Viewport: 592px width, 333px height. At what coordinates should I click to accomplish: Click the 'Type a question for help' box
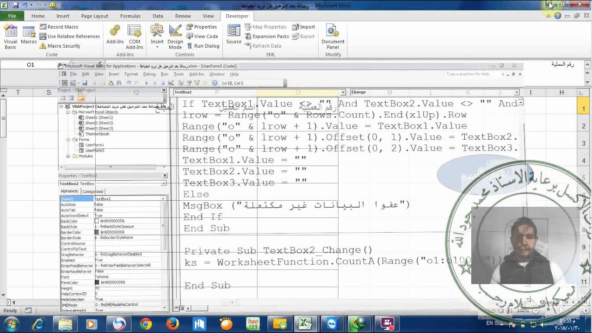pyautogui.click(x=472, y=74)
